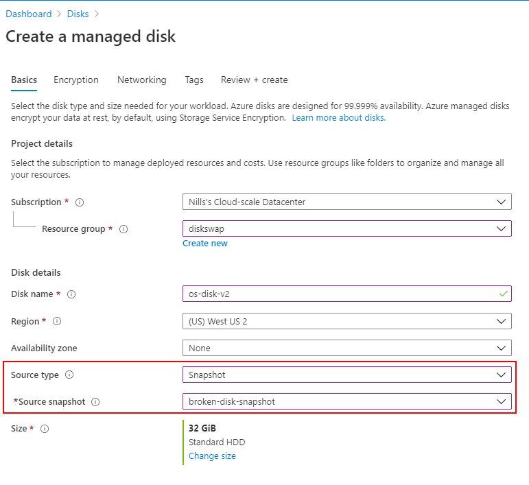Image resolution: width=529 pixels, height=485 pixels.
Task: Click the Availability zone label
Action: pyautogui.click(x=44, y=348)
